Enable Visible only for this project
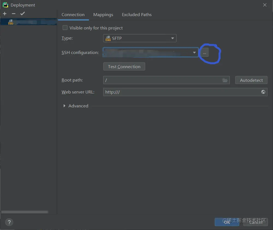 pos(65,28)
